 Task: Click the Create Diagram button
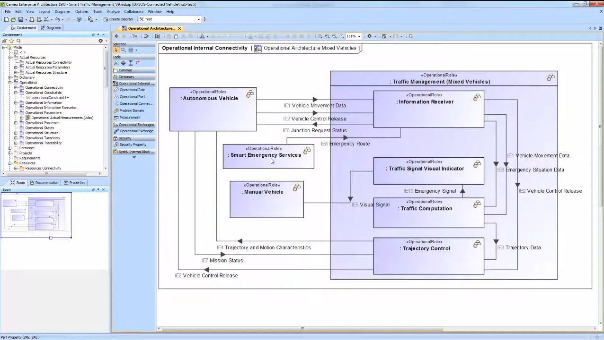(x=118, y=19)
